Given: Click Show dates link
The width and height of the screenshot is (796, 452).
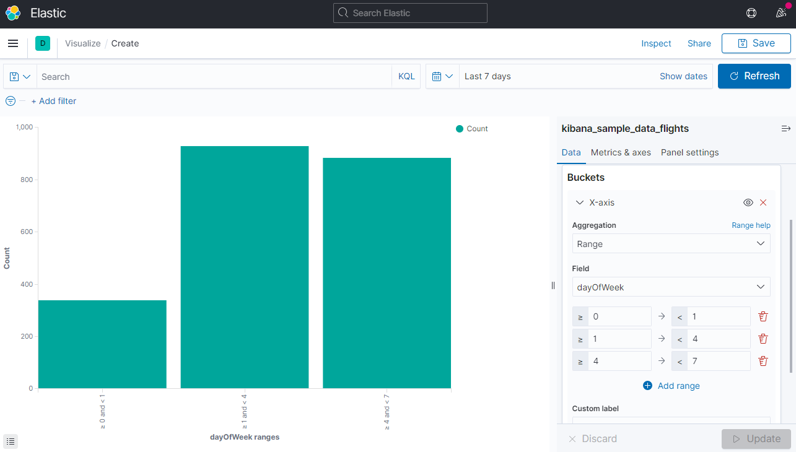Looking at the screenshot, I should (683, 76).
